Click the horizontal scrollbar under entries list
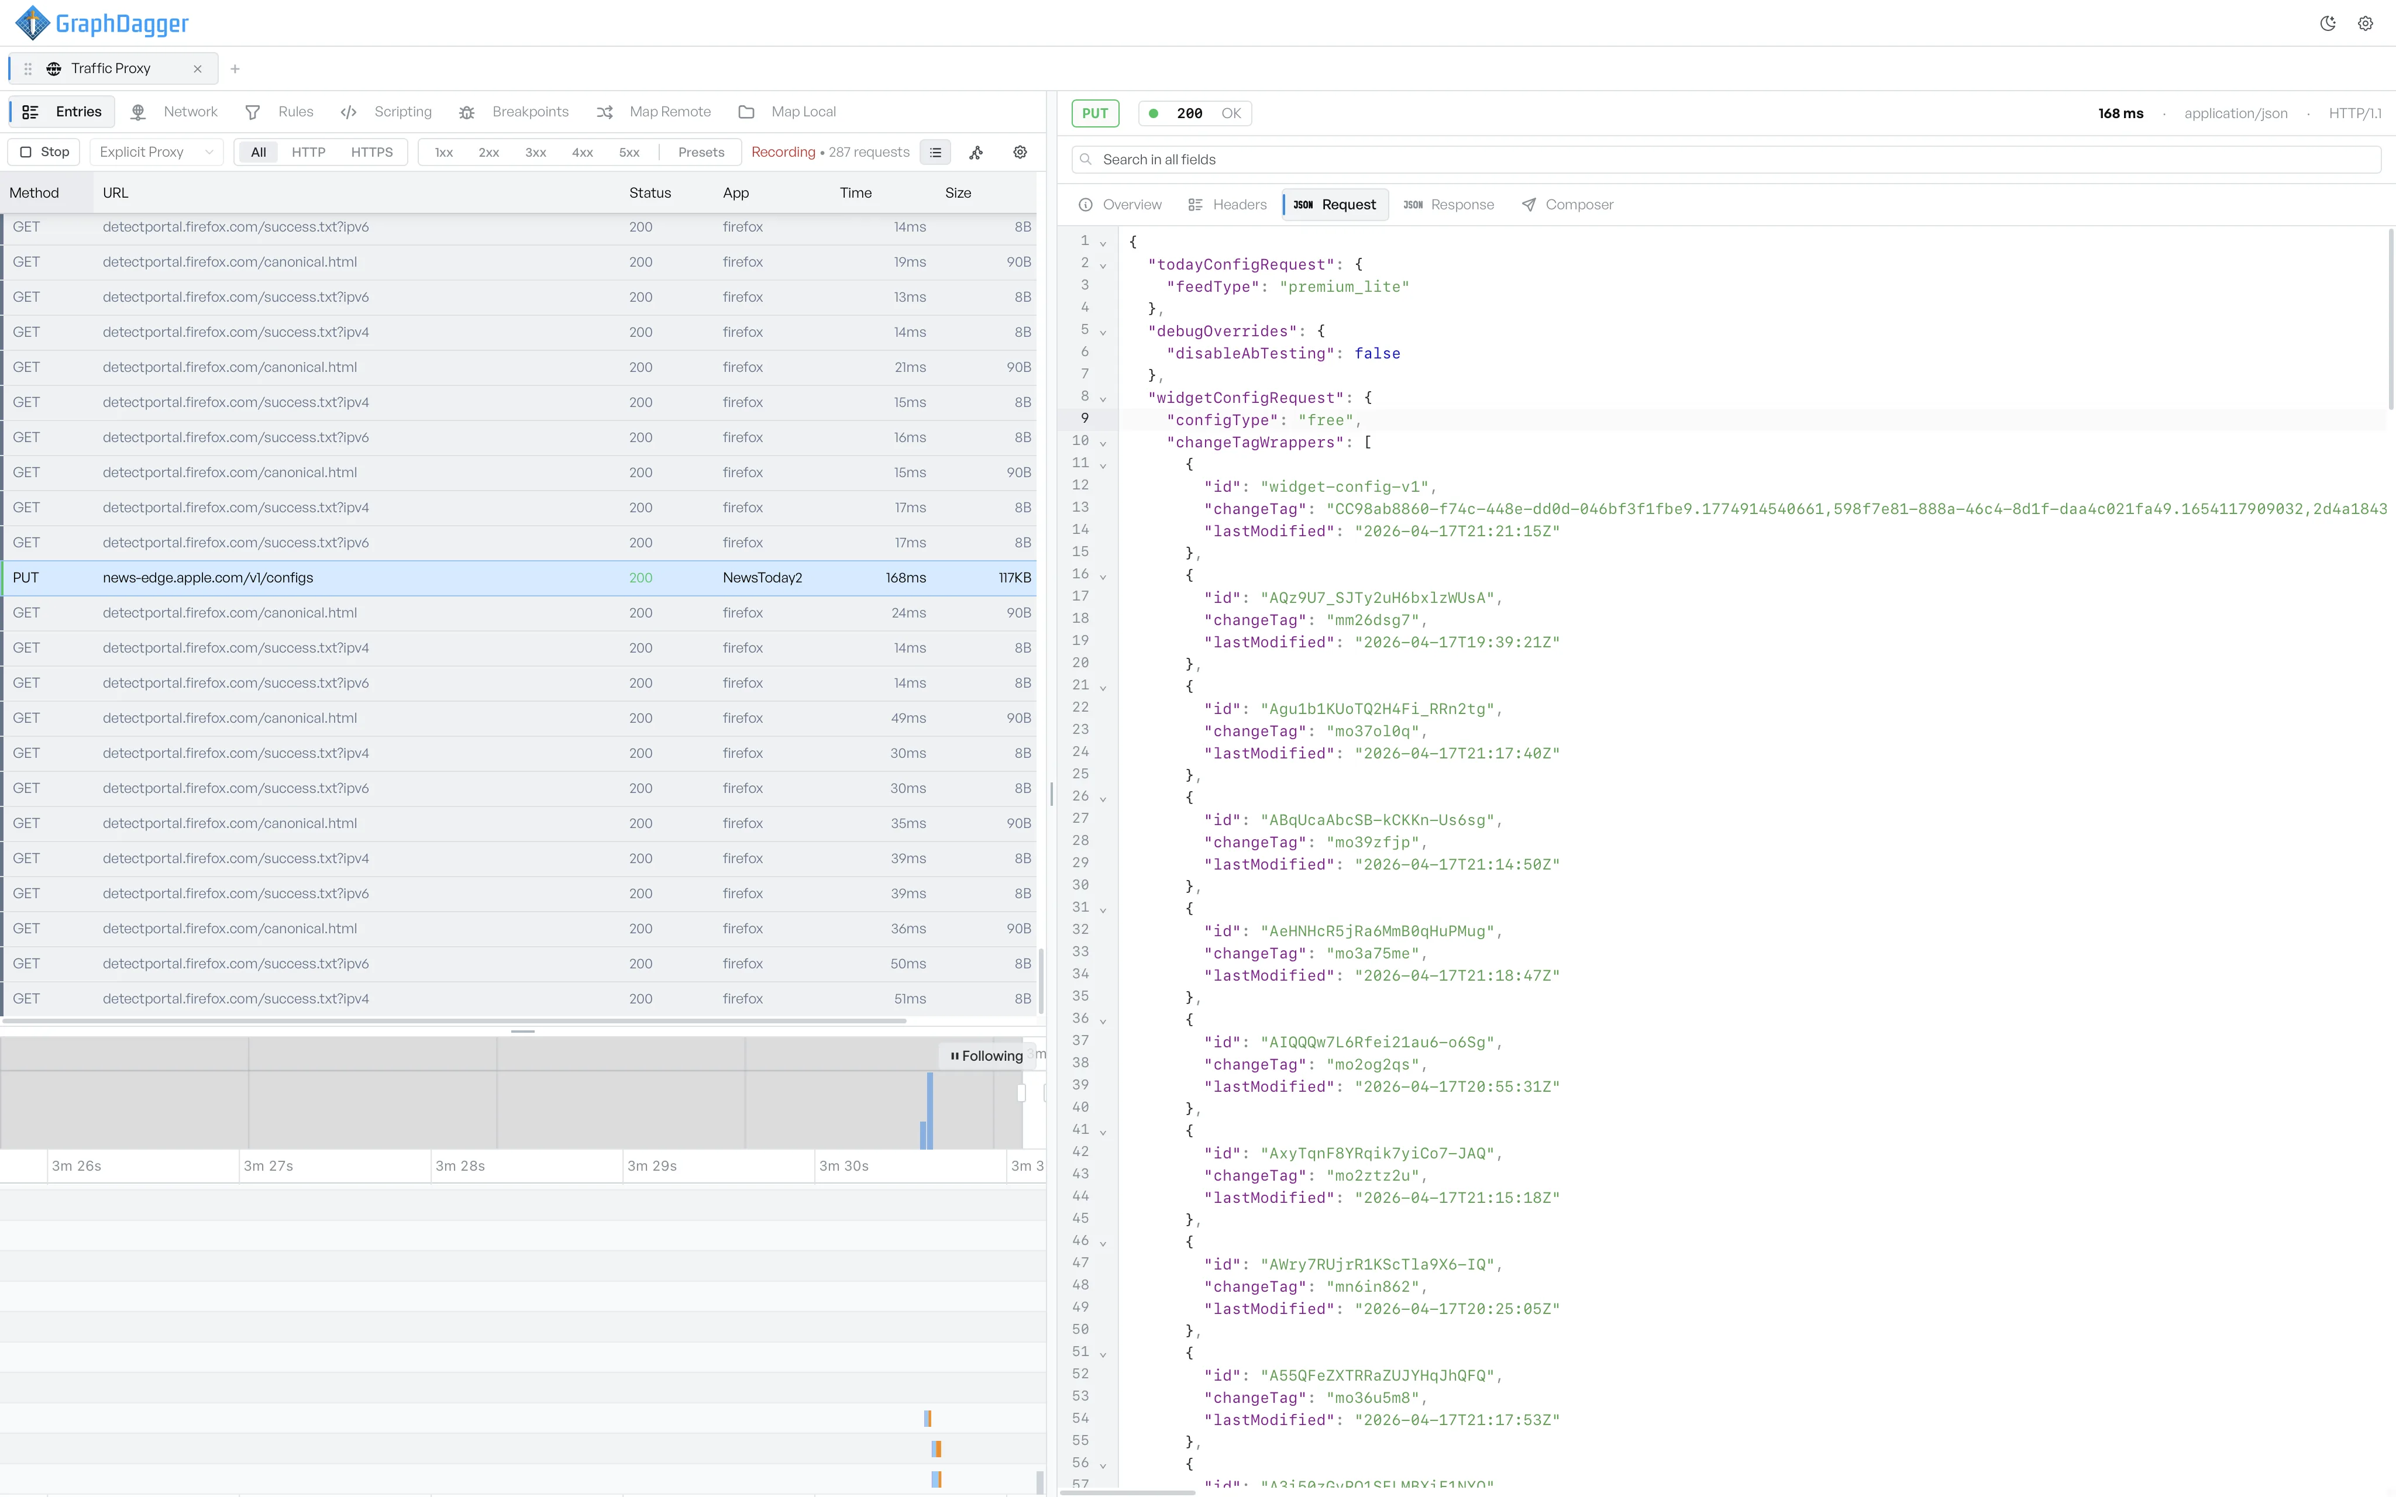The image size is (2396, 1497). [x=453, y=1021]
